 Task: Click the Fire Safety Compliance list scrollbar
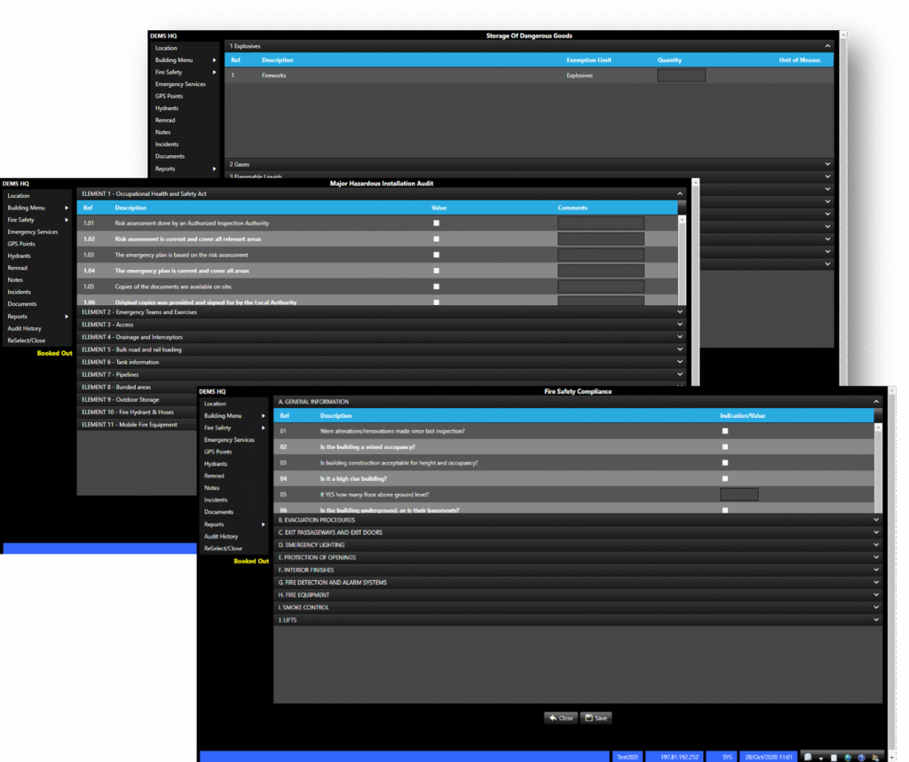click(x=879, y=460)
